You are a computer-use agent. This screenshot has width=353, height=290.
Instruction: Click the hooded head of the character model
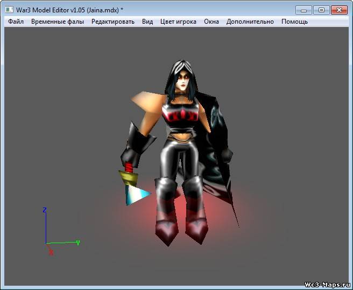(182, 79)
